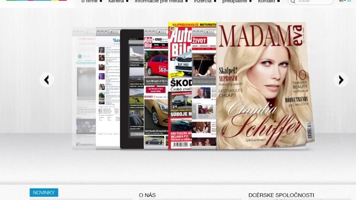Screen dimensions: 356x200
Task: Open the 'kontakt' menu item
Action: [266, 1]
